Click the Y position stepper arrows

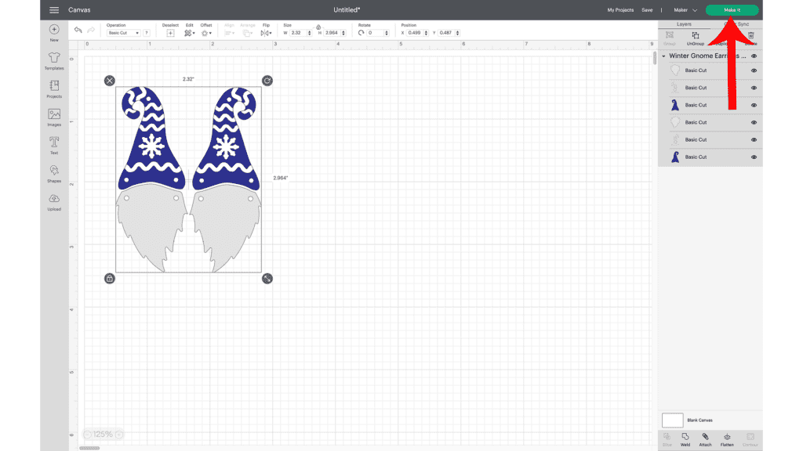tap(457, 33)
